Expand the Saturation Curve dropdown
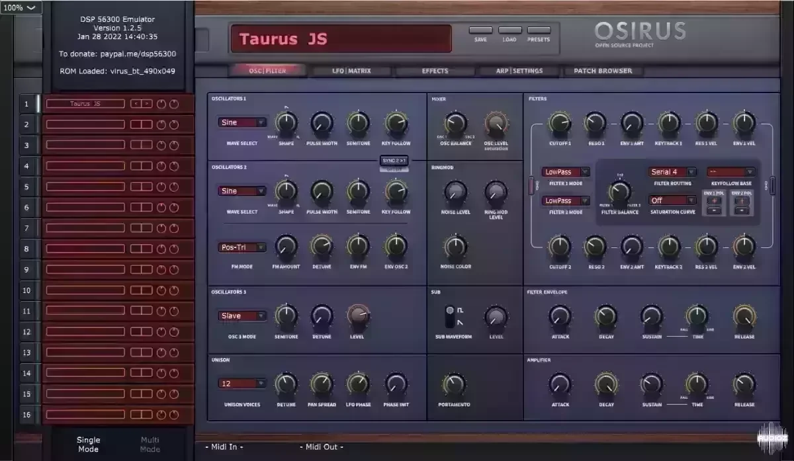Viewport: 794px width, 461px height. click(673, 200)
